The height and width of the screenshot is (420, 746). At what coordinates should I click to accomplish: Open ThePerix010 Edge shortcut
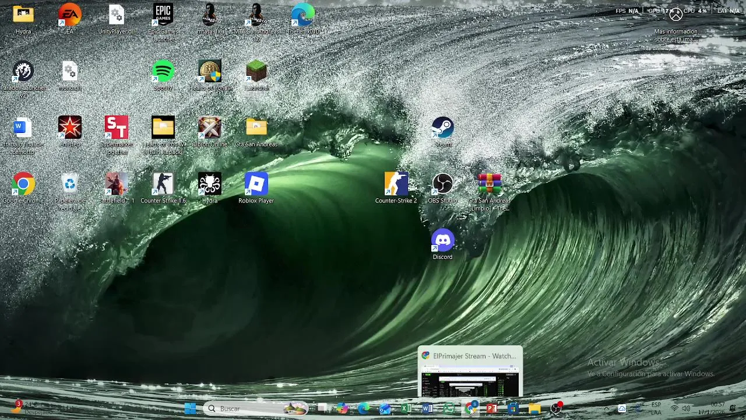(x=303, y=19)
